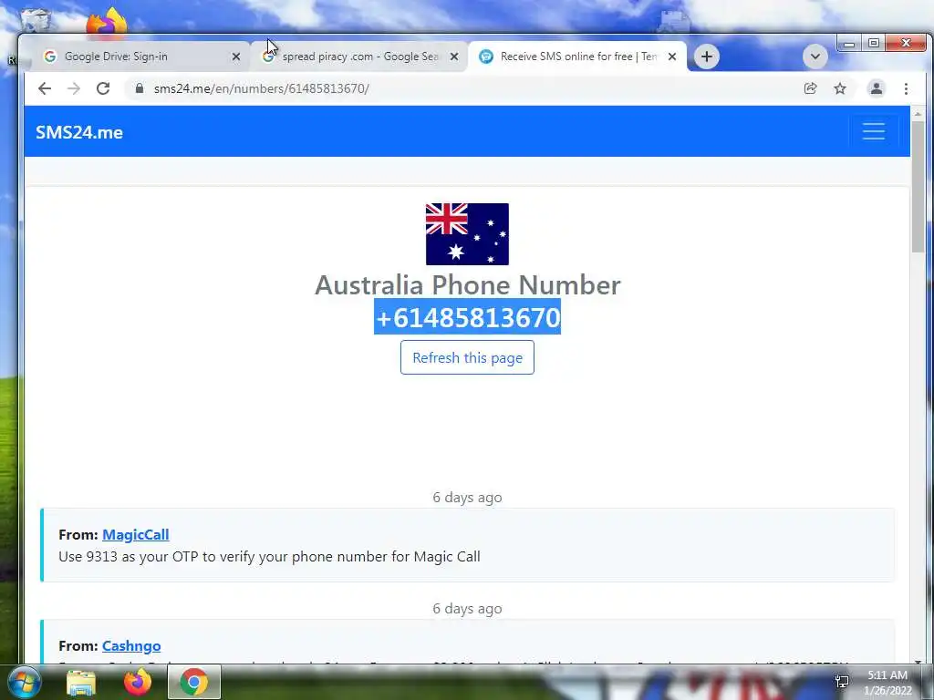Close the Google Drive Sign-in tab

[x=236, y=57]
